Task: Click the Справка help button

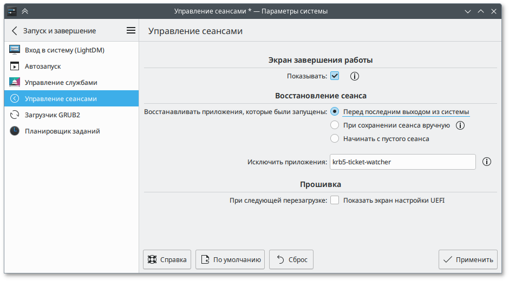Action: tap(167, 259)
